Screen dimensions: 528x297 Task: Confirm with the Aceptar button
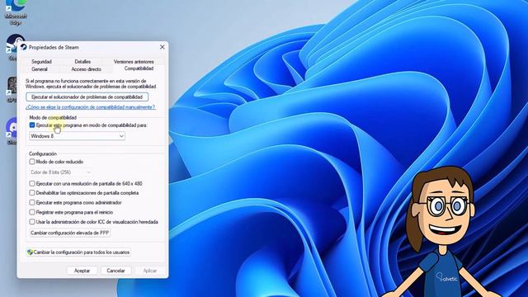[x=82, y=271]
